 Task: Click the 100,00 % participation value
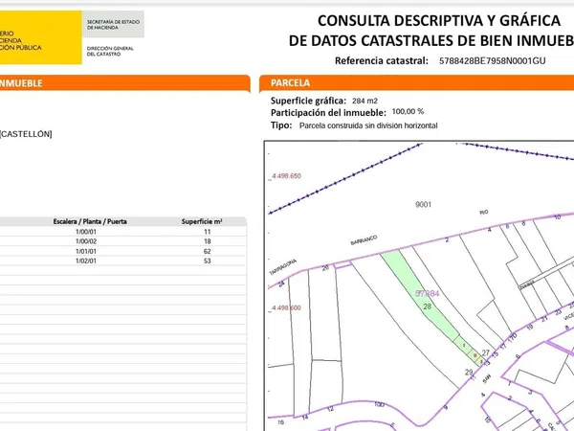[408, 111]
